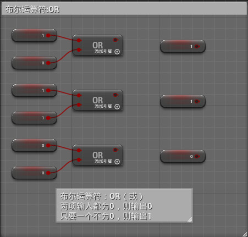The height and width of the screenshot is (237, 248).
Task: Click the add pin icon on middle OR node
Action: 117,107
